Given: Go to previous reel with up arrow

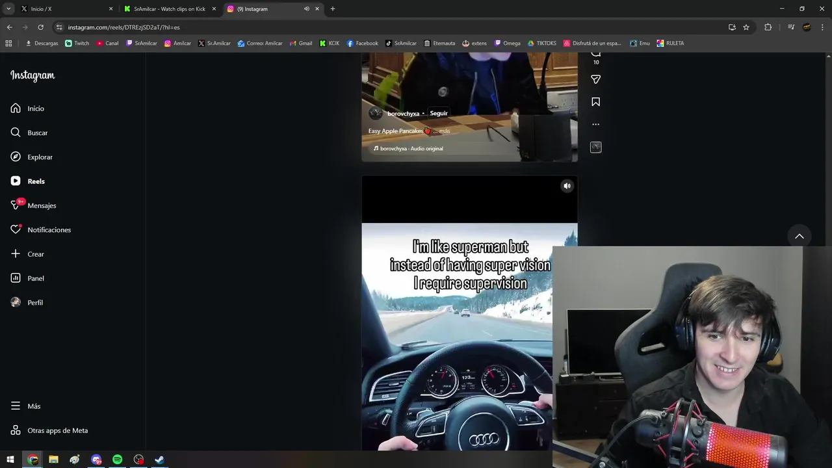Looking at the screenshot, I should pyautogui.click(x=799, y=236).
